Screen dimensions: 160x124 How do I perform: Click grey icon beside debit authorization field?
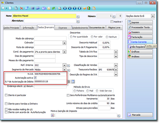(x=69, y=82)
